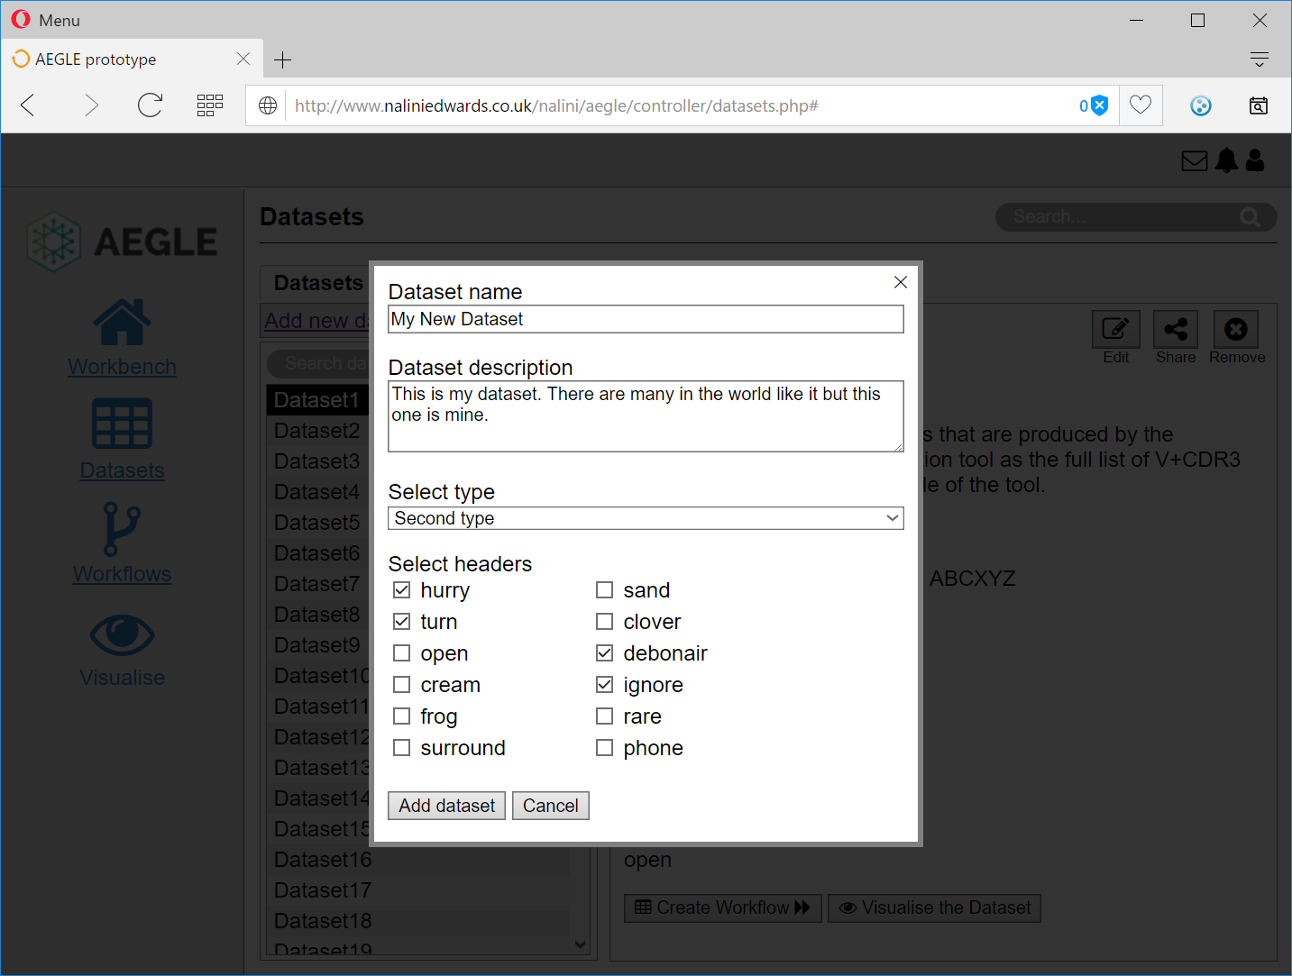Click the Create Workflow button
Image resolution: width=1292 pixels, height=976 pixels.
pos(722,908)
